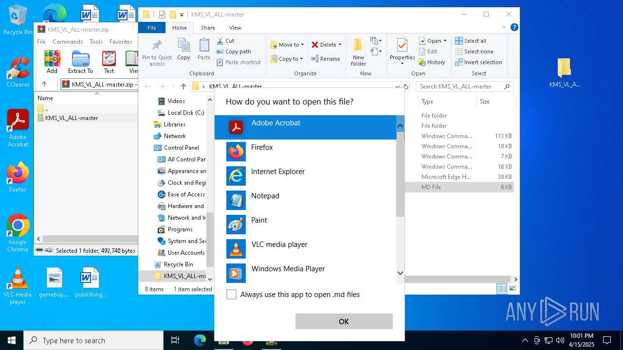
Task: Click History in the Open group
Action: click(x=432, y=62)
